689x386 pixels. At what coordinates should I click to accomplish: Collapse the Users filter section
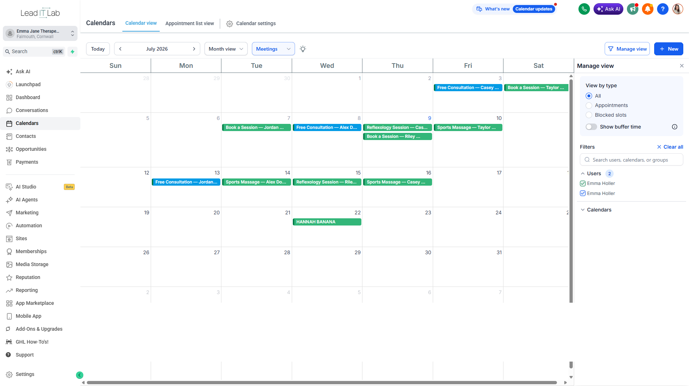[582, 174]
